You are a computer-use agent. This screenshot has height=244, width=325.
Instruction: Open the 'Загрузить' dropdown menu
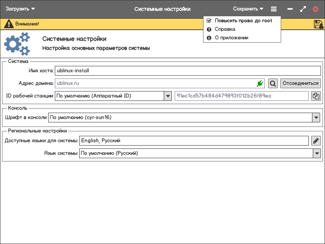click(x=20, y=9)
